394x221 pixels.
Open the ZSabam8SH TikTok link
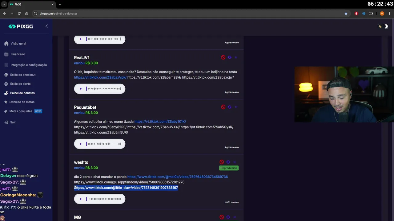pyautogui.click(x=154, y=77)
